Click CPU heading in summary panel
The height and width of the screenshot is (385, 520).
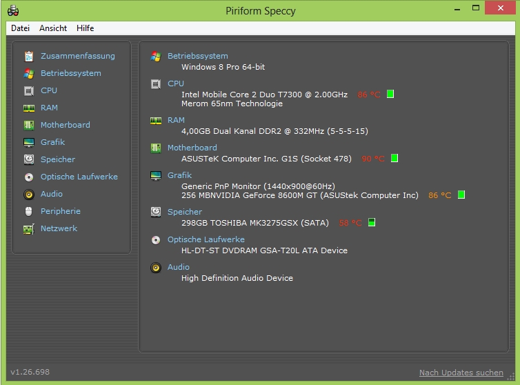click(175, 83)
